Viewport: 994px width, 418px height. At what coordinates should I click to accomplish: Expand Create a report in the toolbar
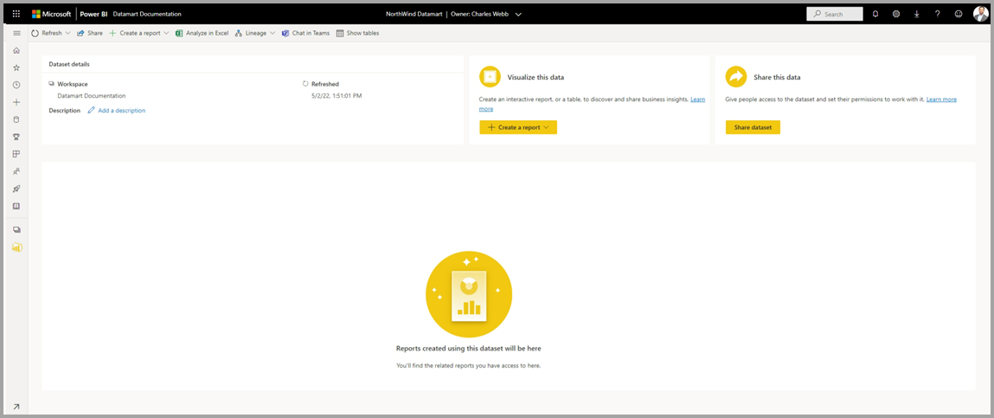[x=166, y=33]
